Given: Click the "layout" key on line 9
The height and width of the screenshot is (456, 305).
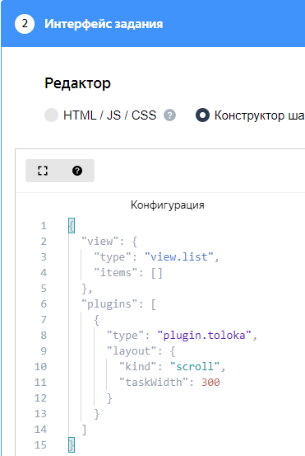Looking at the screenshot, I should click(x=132, y=351).
